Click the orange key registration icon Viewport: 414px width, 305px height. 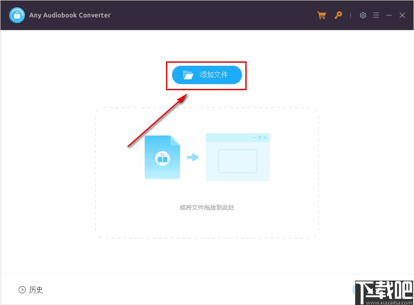pos(338,15)
